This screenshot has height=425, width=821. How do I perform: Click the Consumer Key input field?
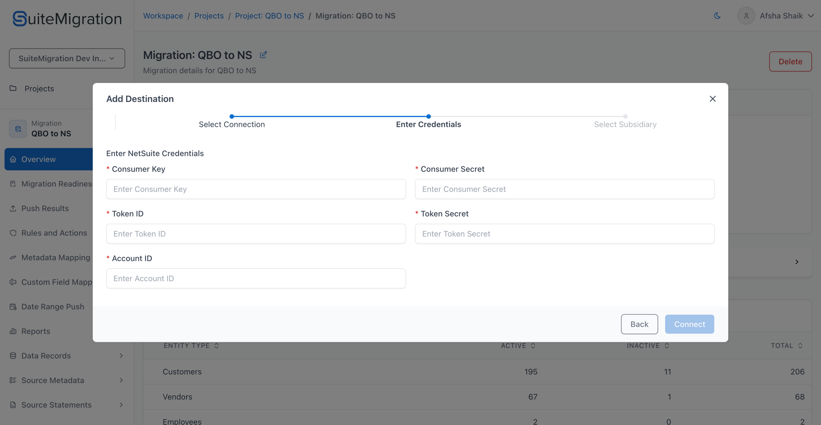256,189
